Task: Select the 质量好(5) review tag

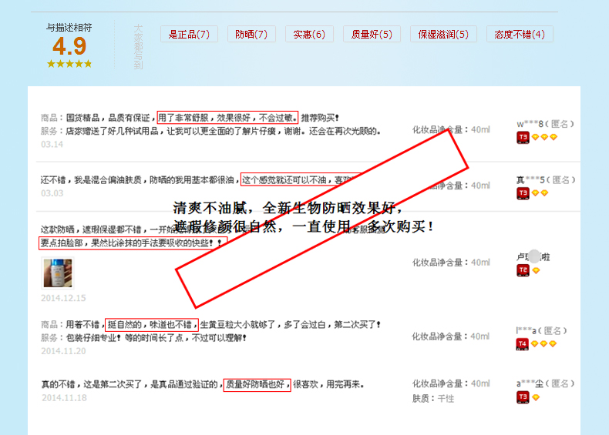Action: click(x=372, y=35)
